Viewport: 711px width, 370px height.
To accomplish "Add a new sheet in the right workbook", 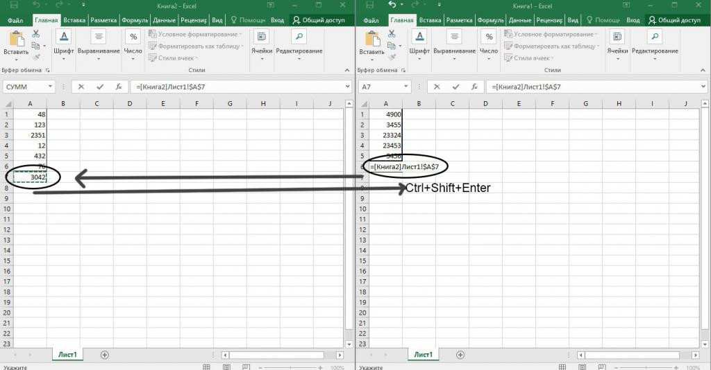I will pos(460,355).
